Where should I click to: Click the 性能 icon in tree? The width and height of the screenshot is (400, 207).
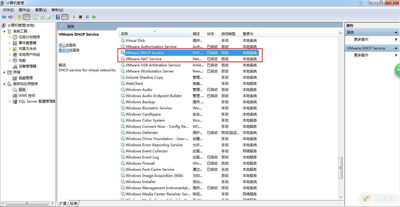click(15, 61)
